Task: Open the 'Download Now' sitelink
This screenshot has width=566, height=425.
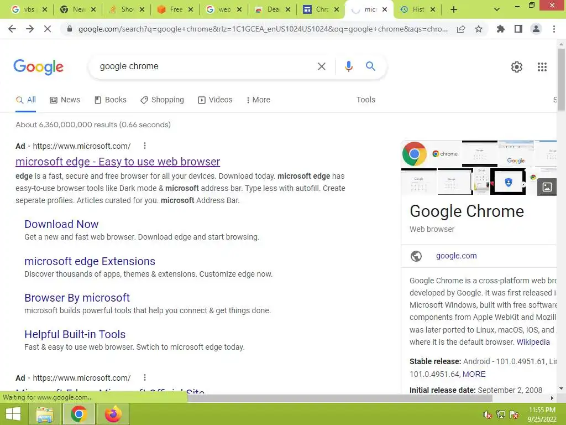Action: pos(61,224)
